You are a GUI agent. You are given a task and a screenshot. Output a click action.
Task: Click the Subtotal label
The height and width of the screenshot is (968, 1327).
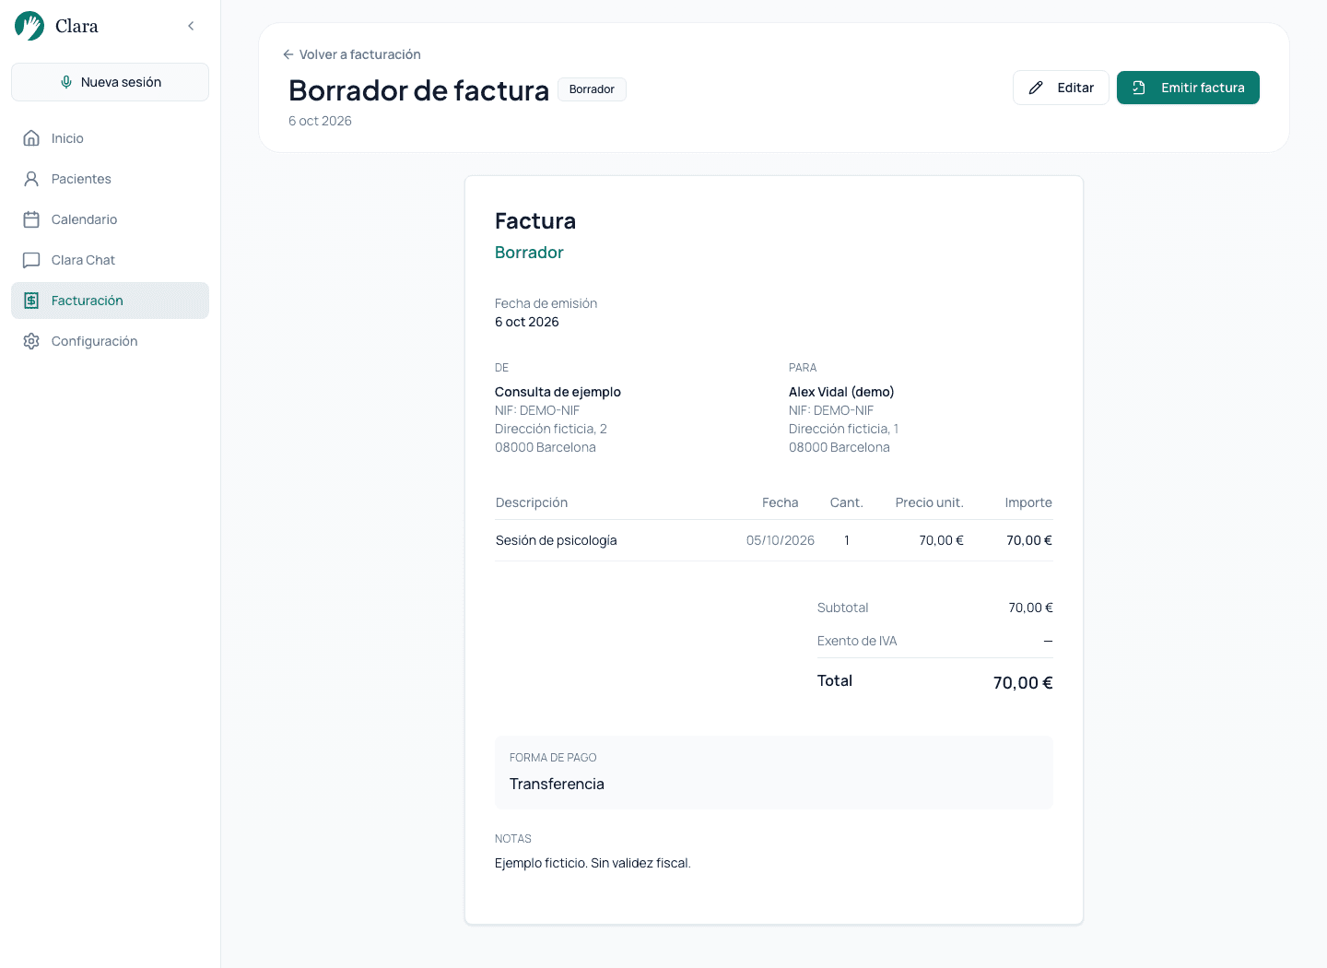click(x=842, y=608)
